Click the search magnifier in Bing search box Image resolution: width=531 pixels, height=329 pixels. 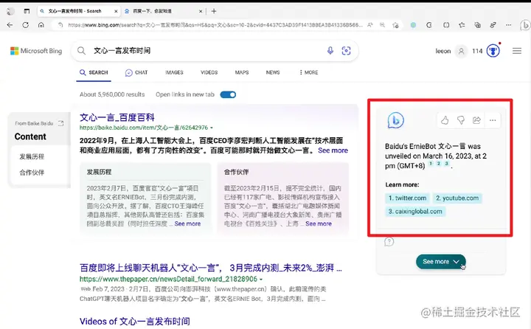(x=81, y=51)
